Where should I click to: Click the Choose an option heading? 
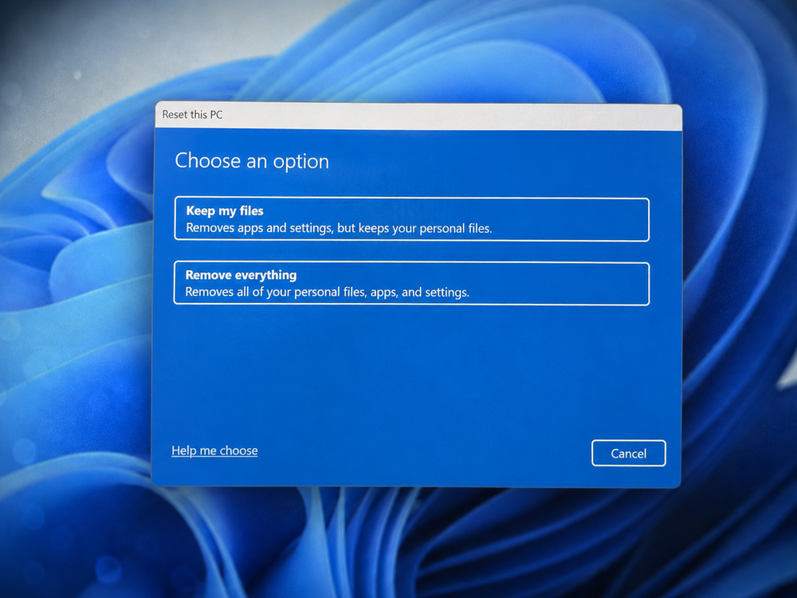252,161
